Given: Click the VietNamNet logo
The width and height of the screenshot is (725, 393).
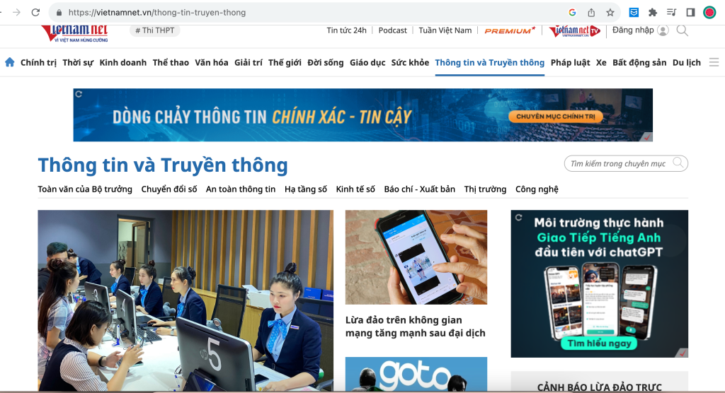Looking at the screenshot, I should coord(75,33).
